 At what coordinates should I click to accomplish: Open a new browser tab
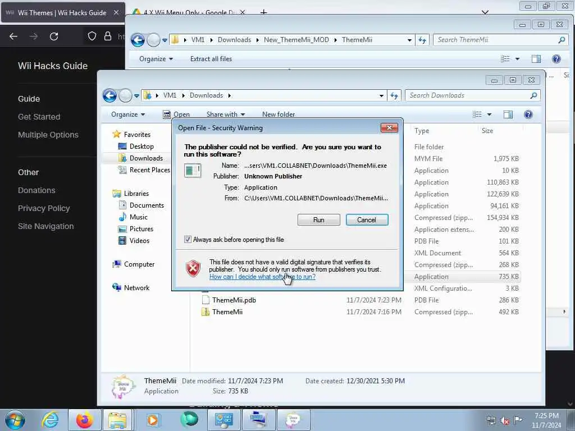263,12
